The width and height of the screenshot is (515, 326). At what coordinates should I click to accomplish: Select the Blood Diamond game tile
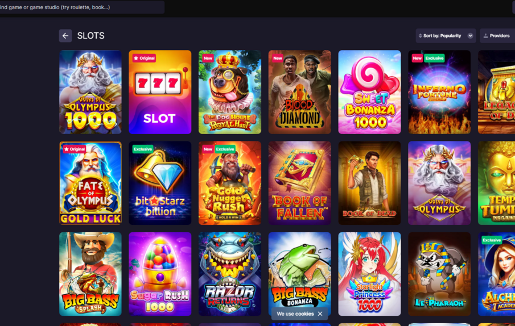click(x=299, y=92)
